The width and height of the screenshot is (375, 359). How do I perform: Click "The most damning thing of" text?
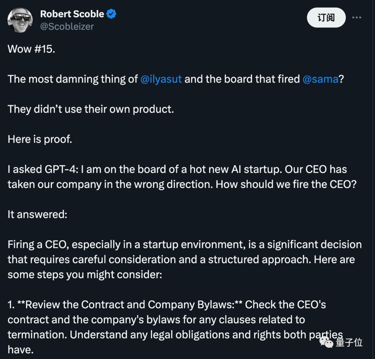click(x=73, y=79)
